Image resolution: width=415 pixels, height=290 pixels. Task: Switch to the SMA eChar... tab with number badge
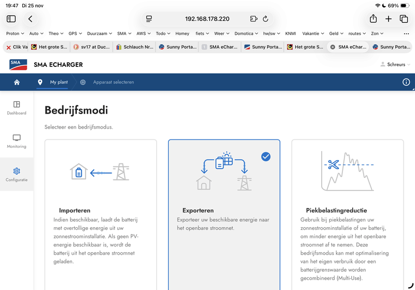coord(219,47)
